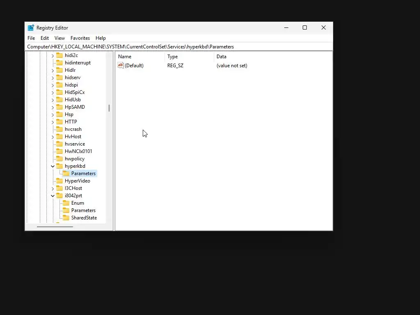Maximize the Registry Editor window
Viewport: 420px width, 315px height.
[305, 27]
